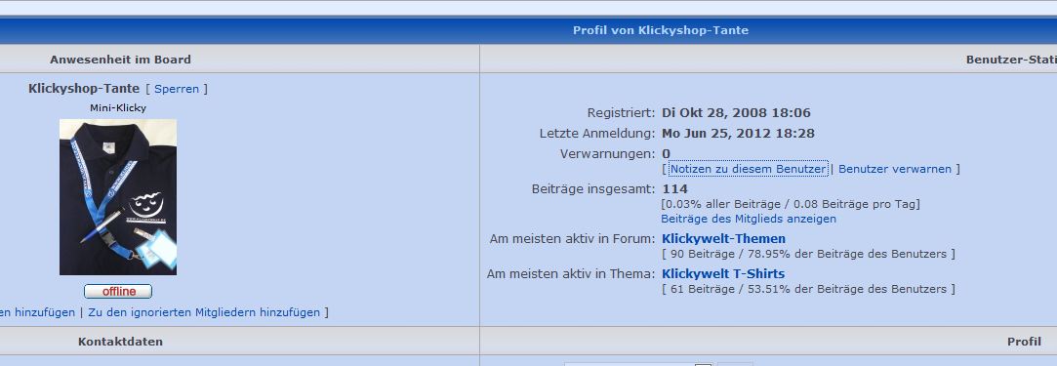Click the Kontaktdaten section header
The image size is (1057, 366).
[120, 342]
